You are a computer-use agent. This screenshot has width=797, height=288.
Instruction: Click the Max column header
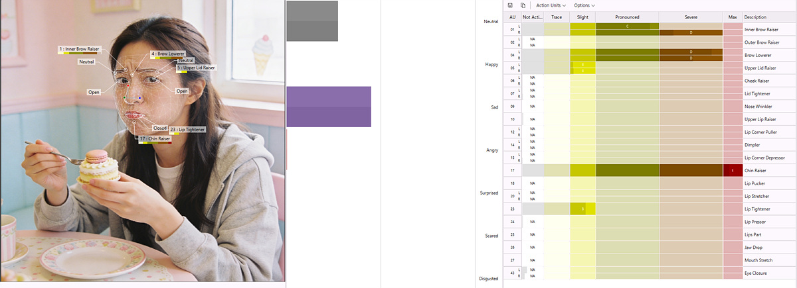pos(733,17)
